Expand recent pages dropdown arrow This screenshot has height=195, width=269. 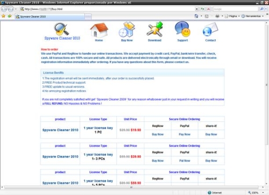coord(16,9)
